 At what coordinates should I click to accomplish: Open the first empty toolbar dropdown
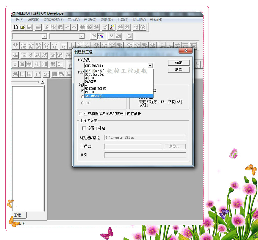click(x=44, y=36)
